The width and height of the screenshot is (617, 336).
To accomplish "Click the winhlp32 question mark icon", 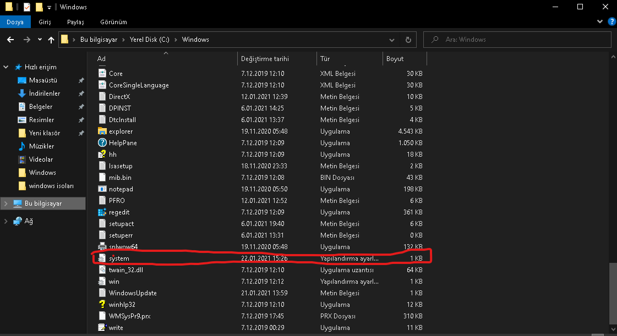I will point(101,305).
